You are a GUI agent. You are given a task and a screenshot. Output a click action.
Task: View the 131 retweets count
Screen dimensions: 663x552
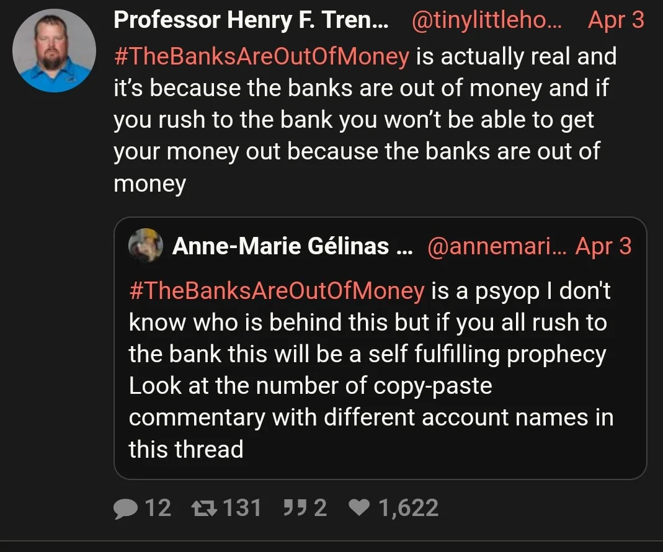coord(242,509)
